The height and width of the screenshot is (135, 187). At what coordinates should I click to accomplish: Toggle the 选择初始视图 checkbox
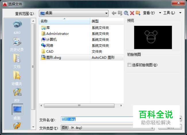(x=129, y=65)
